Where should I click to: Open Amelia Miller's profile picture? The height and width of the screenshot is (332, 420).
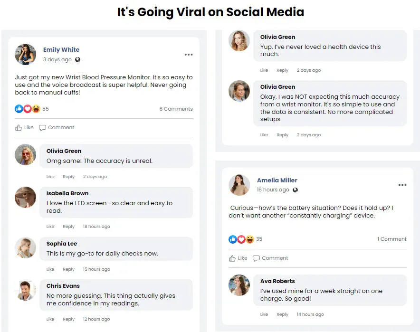point(239,185)
